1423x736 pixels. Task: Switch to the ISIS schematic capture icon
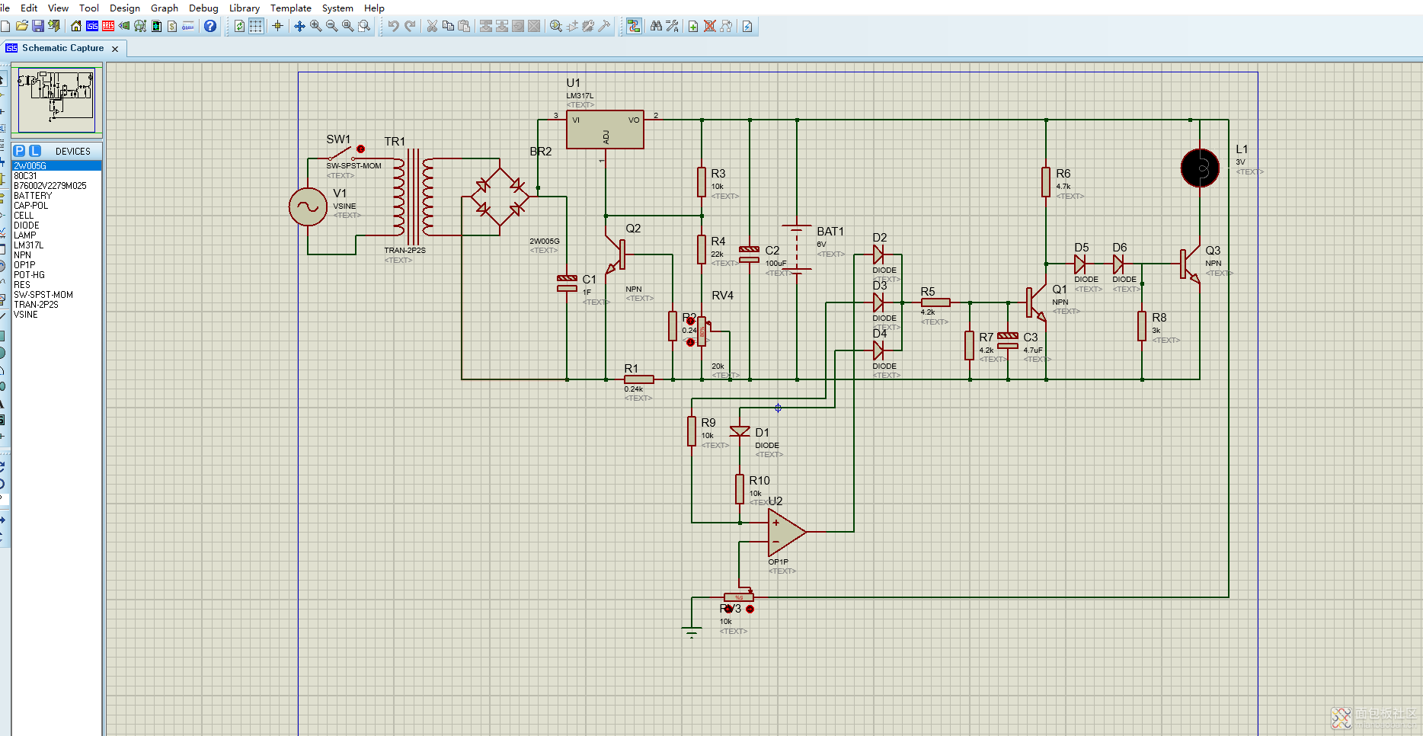(92, 26)
